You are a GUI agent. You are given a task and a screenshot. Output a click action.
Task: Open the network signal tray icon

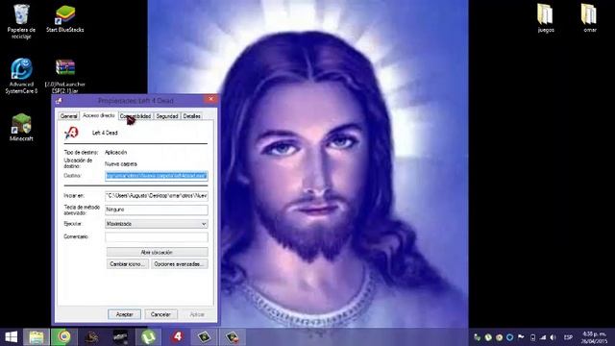[x=543, y=337]
